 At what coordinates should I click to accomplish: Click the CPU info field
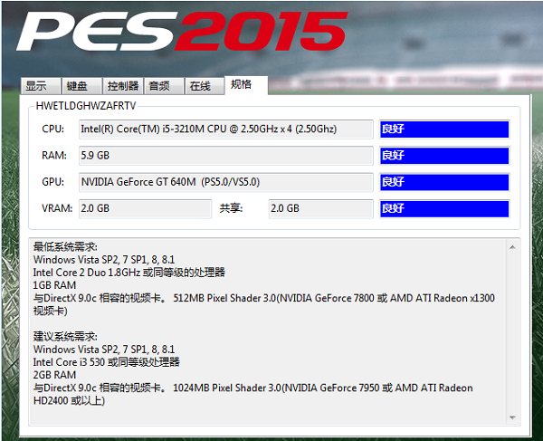click(x=225, y=129)
